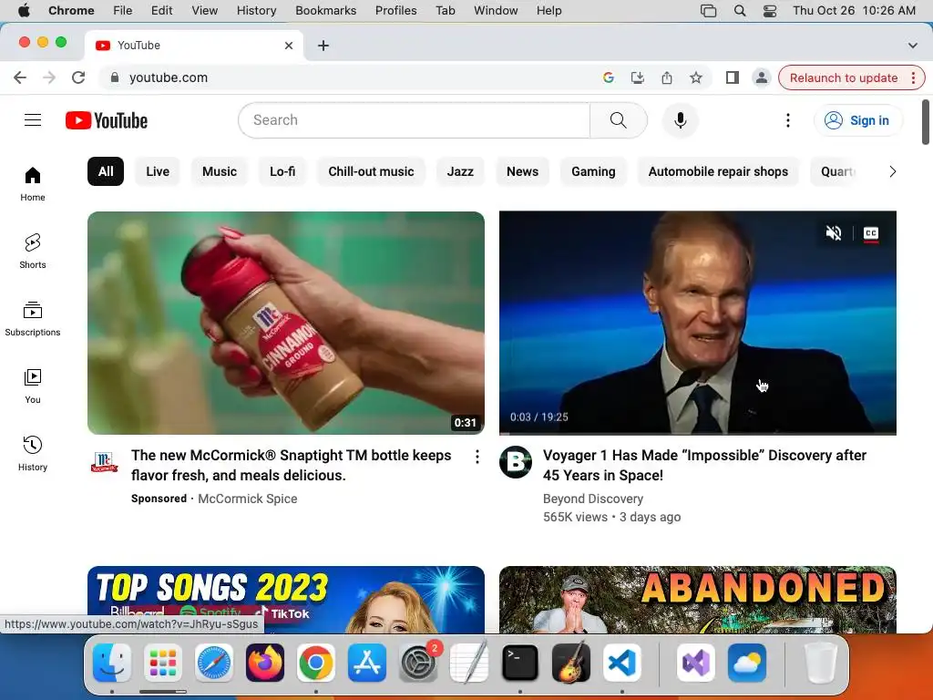Open the McCormick cinnamon ad thumbnail
The width and height of the screenshot is (933, 700).
coord(286,323)
